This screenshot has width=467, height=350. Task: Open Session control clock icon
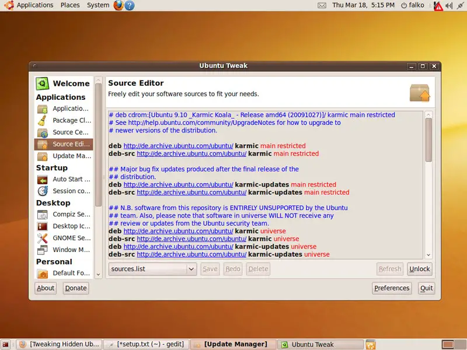click(x=43, y=191)
